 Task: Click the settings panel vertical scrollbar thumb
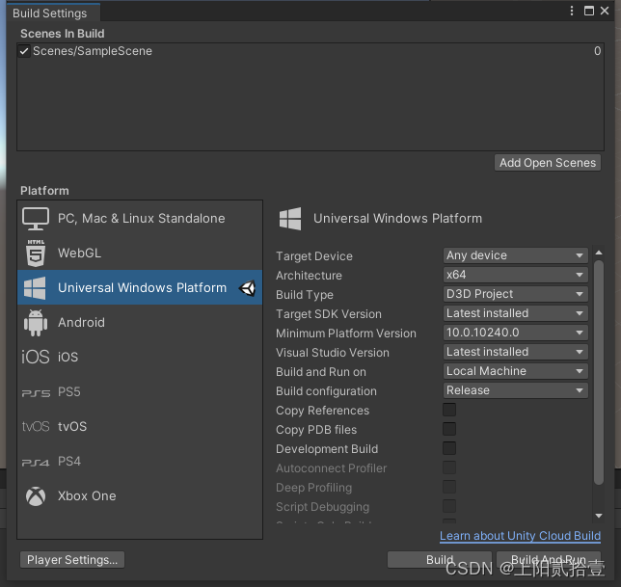tap(599, 372)
